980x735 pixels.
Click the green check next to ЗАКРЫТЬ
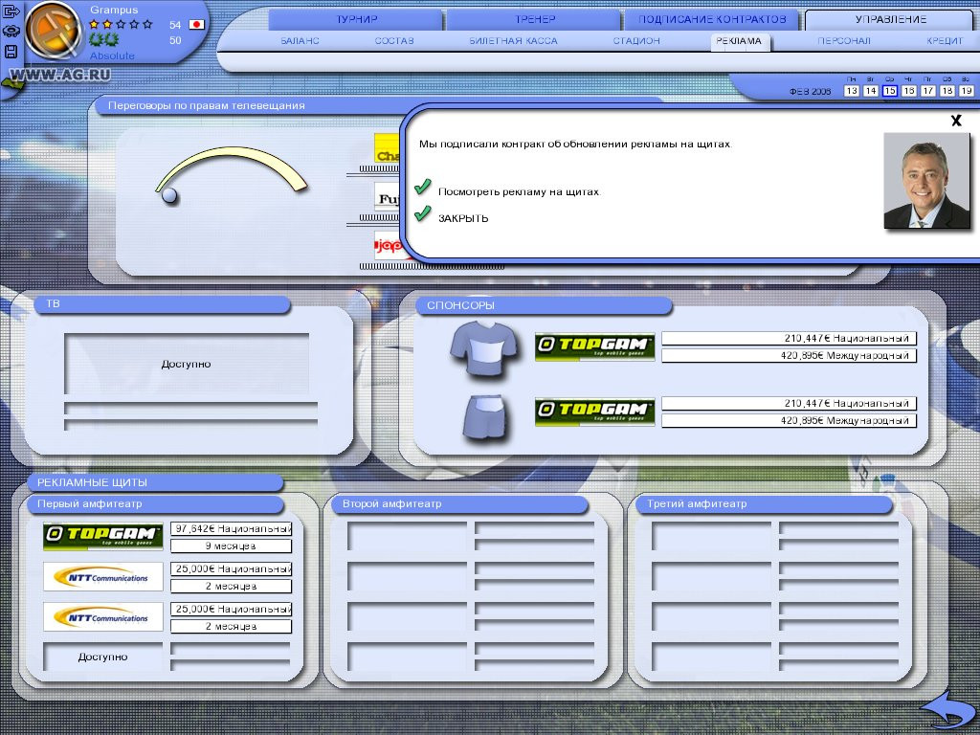(422, 214)
